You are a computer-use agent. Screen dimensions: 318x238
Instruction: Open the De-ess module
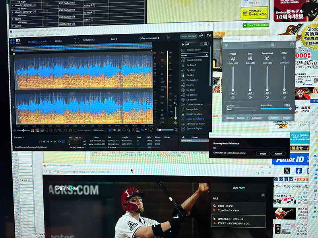[188, 85]
